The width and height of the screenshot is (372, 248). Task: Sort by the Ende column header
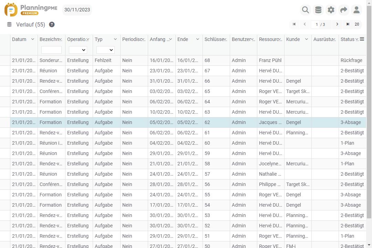(183, 39)
